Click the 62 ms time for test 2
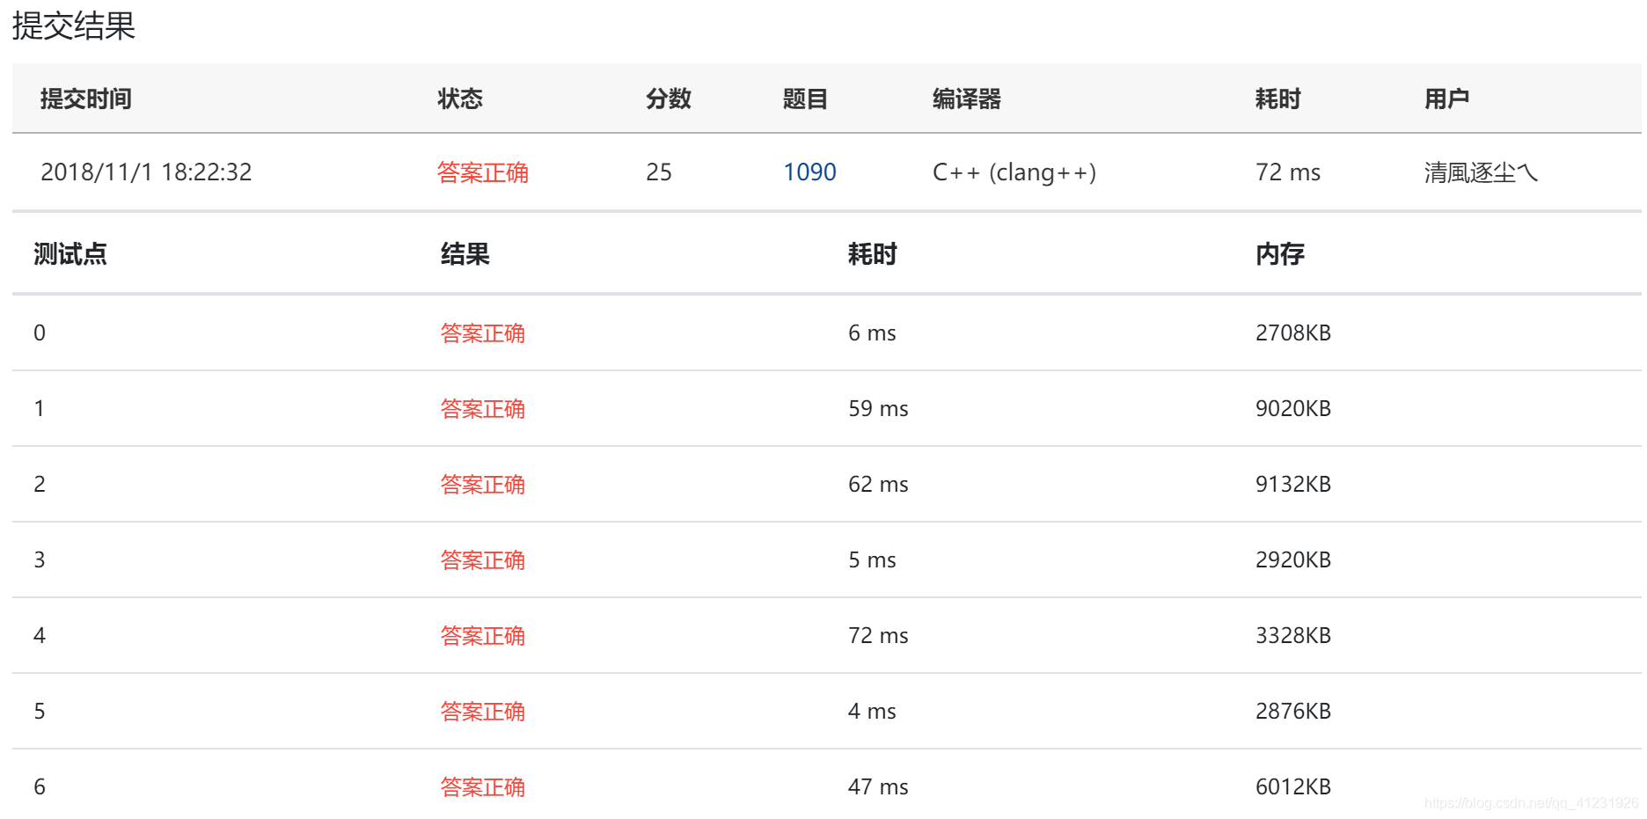 (x=878, y=485)
